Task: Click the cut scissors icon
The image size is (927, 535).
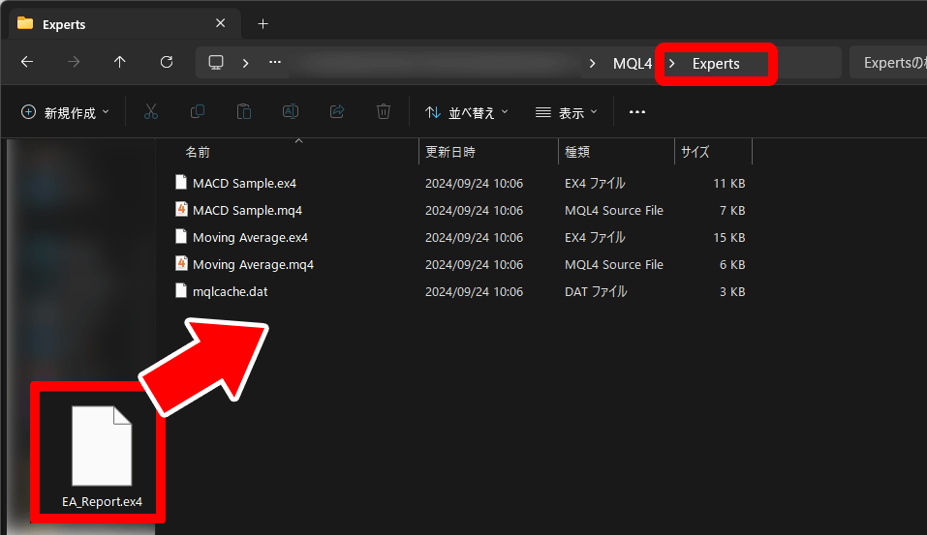Action: [151, 112]
